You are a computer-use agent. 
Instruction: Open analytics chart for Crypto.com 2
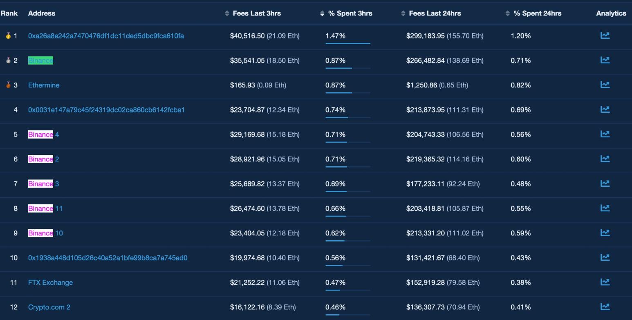605,307
